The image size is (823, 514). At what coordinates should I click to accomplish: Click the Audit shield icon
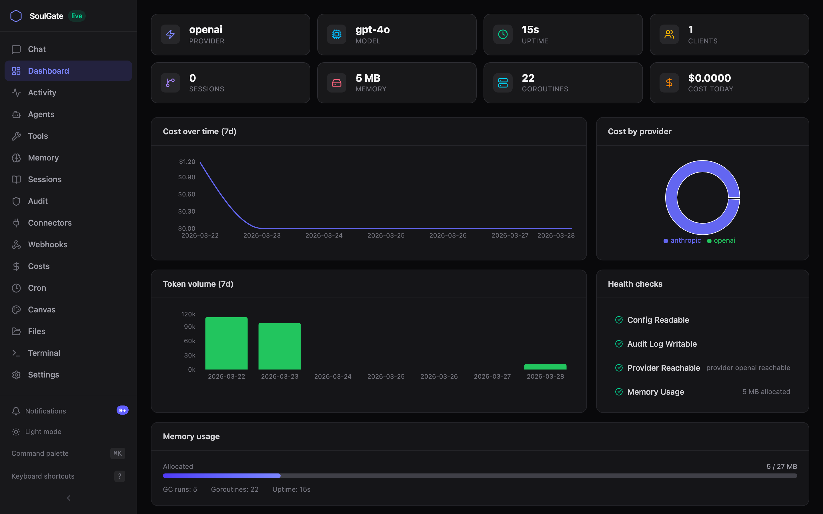(16, 201)
